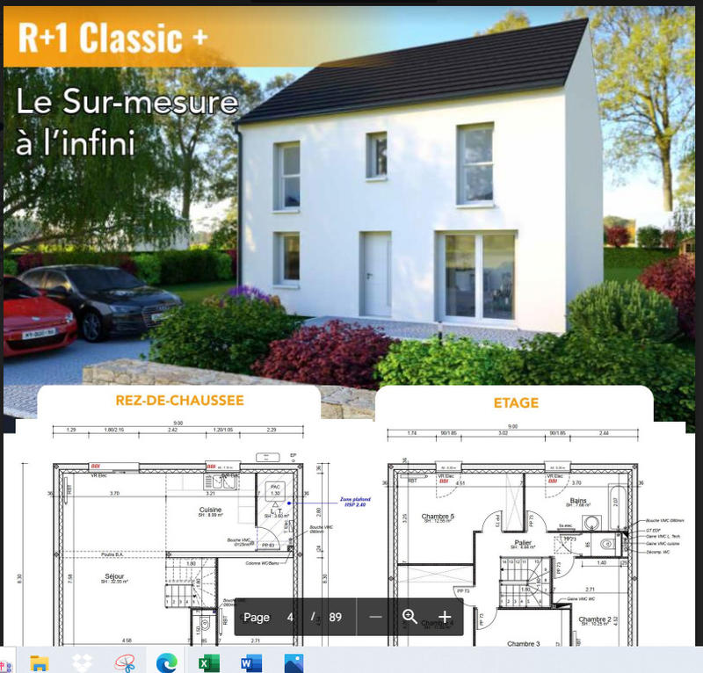Select the ETAGE floor plan heading
This screenshot has height=673, width=703.
[x=515, y=402]
